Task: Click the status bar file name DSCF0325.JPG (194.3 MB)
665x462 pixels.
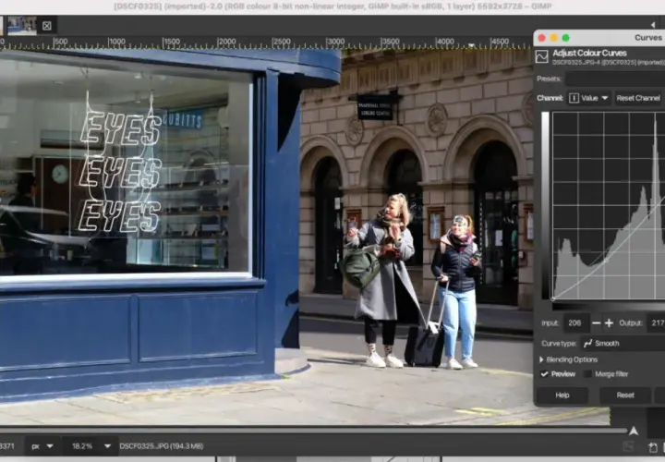Action: [162, 446]
